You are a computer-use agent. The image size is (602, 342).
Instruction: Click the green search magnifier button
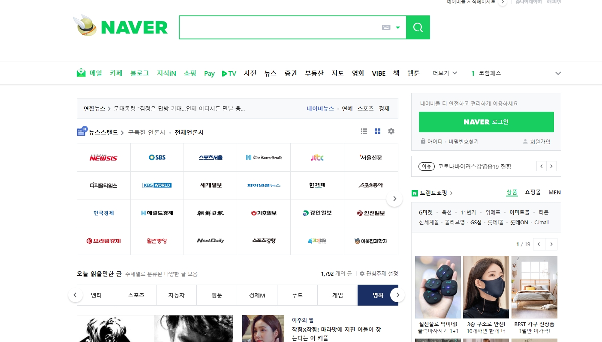pyautogui.click(x=418, y=27)
